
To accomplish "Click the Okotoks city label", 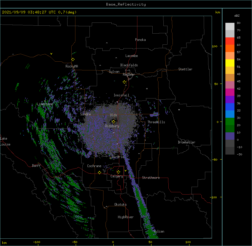I will [x=120, y=205].
